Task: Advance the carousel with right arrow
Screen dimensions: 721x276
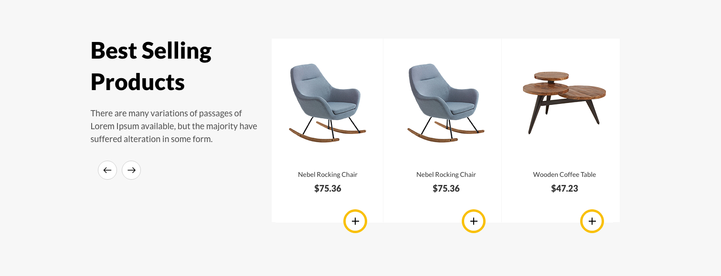Action: 131,170
